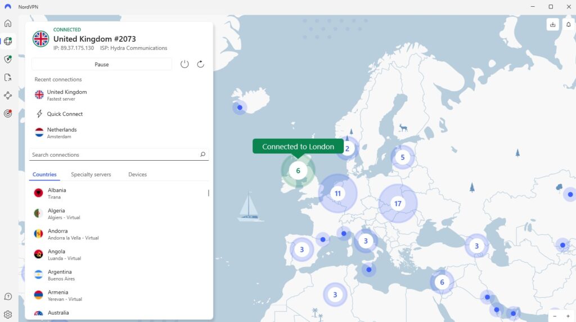Click the Spain map cluster labeled 3
This screenshot has height=322, width=576.
tap(301, 250)
